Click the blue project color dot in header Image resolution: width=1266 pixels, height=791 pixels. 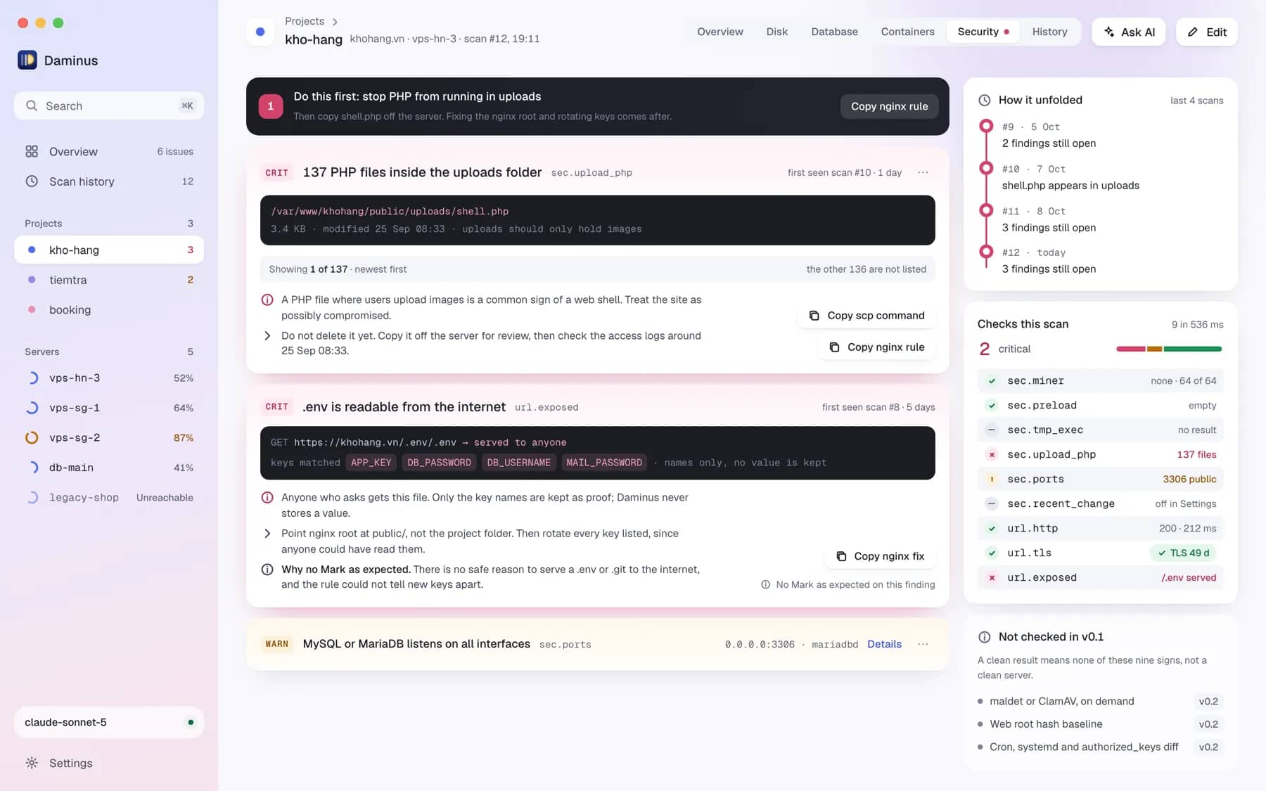click(x=260, y=32)
